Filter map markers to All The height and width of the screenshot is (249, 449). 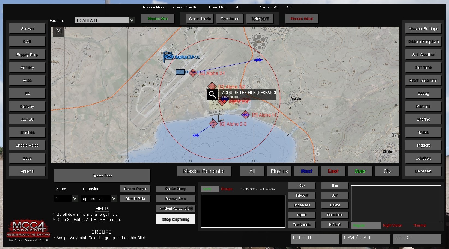click(x=252, y=171)
